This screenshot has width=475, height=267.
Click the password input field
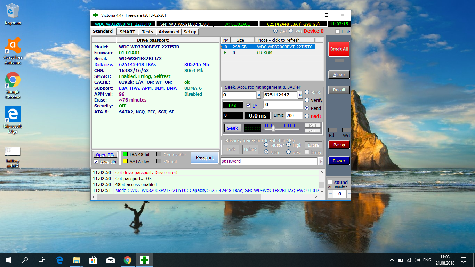269,161
